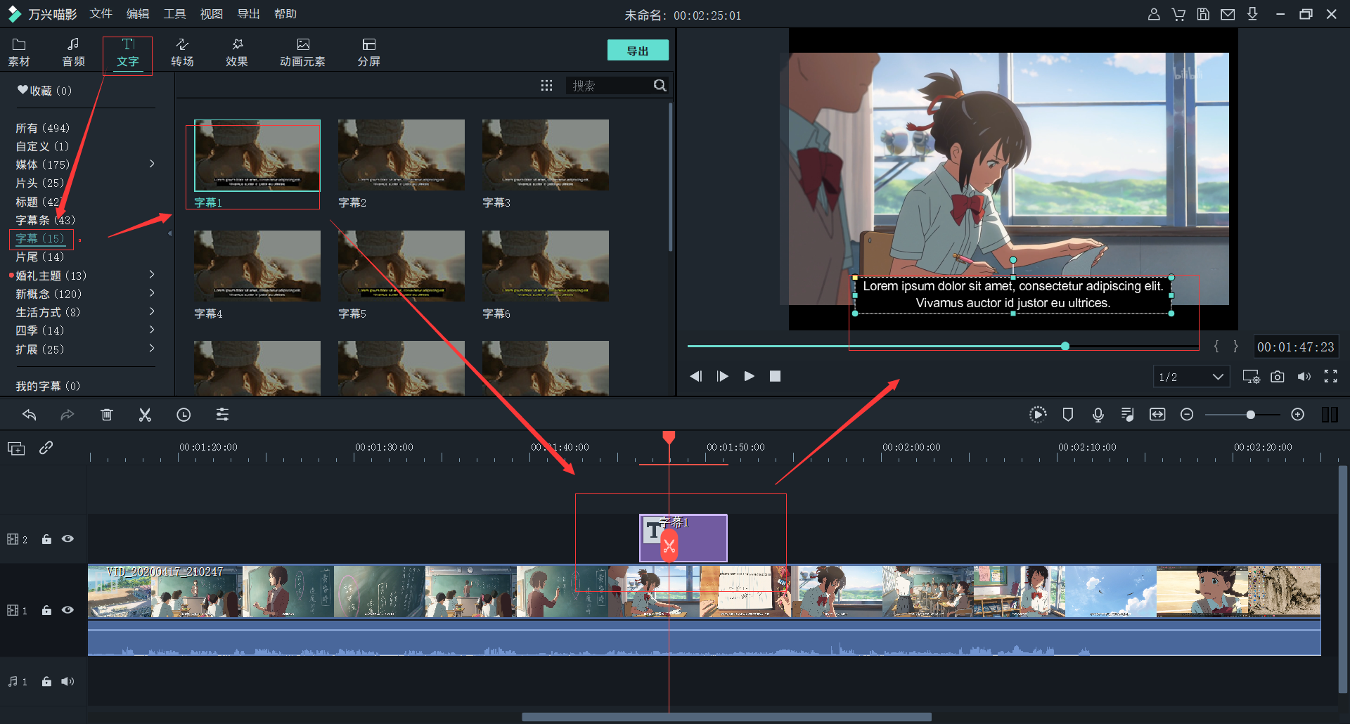Expand the 媒体 (175) category
The image size is (1350, 724).
coord(152,164)
